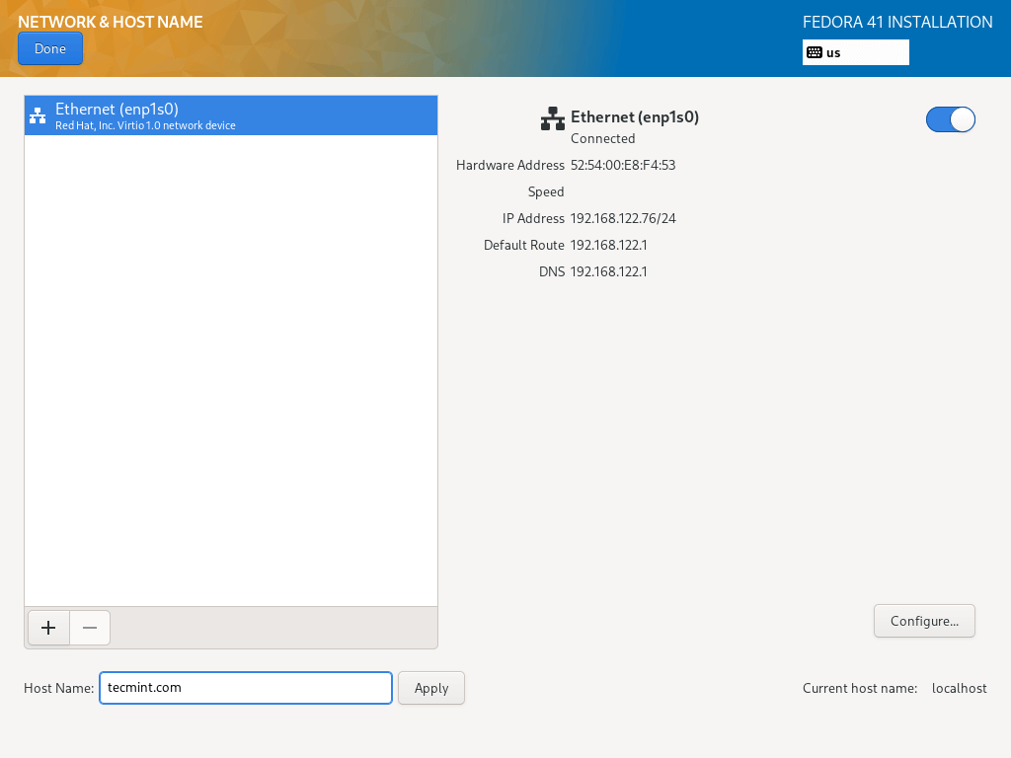Remove selected device with minus button
Viewport: 1011px width, 758px height.
click(x=90, y=628)
